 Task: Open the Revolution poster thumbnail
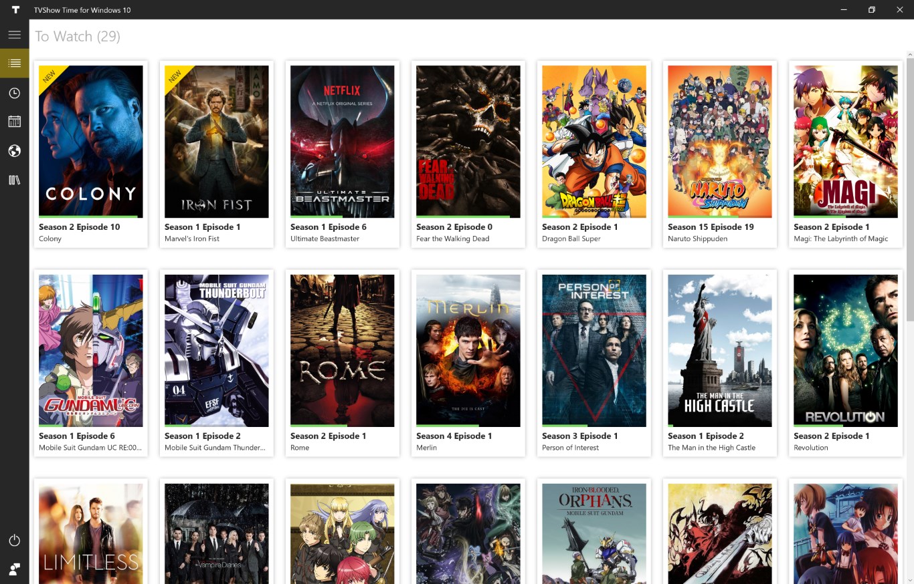[x=846, y=351]
